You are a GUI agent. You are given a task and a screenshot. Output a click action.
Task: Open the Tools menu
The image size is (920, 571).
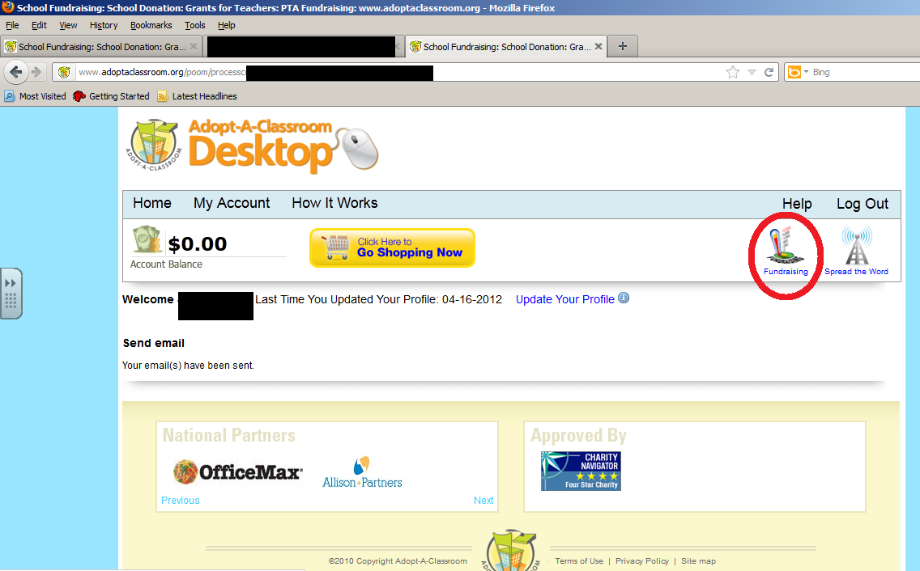pyautogui.click(x=195, y=25)
